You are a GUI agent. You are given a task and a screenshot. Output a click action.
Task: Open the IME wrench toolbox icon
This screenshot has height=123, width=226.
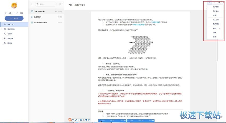[x=89, y=120]
